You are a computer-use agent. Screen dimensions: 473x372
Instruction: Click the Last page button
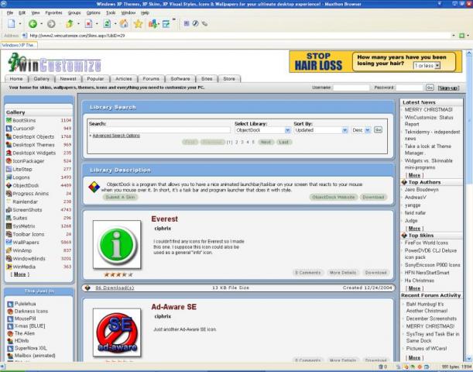pyautogui.click(x=284, y=142)
